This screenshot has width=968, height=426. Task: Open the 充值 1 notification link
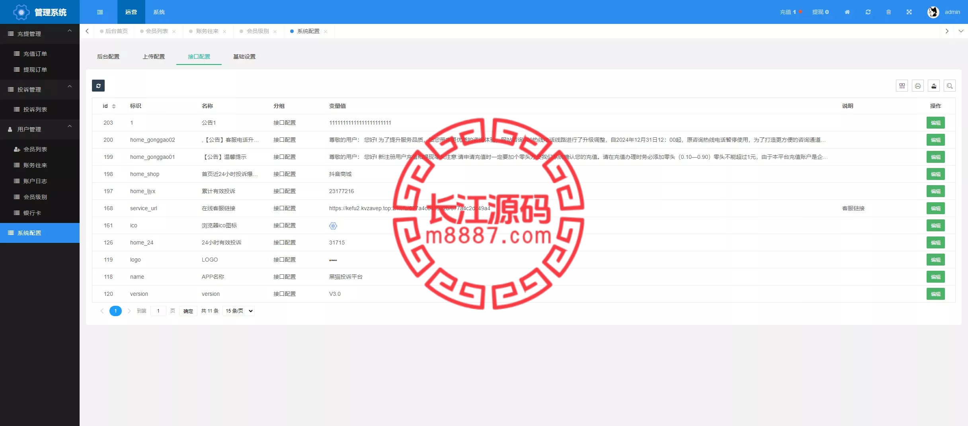coord(790,12)
